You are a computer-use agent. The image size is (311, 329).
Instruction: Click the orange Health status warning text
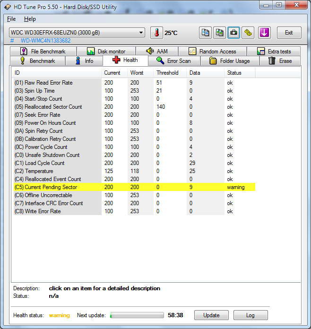click(60, 315)
